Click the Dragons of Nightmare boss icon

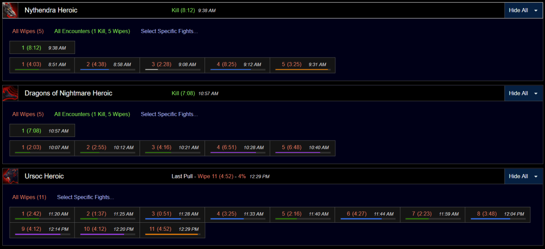click(10, 93)
